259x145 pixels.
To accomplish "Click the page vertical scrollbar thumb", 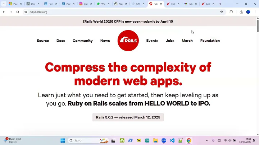I will [258, 26].
